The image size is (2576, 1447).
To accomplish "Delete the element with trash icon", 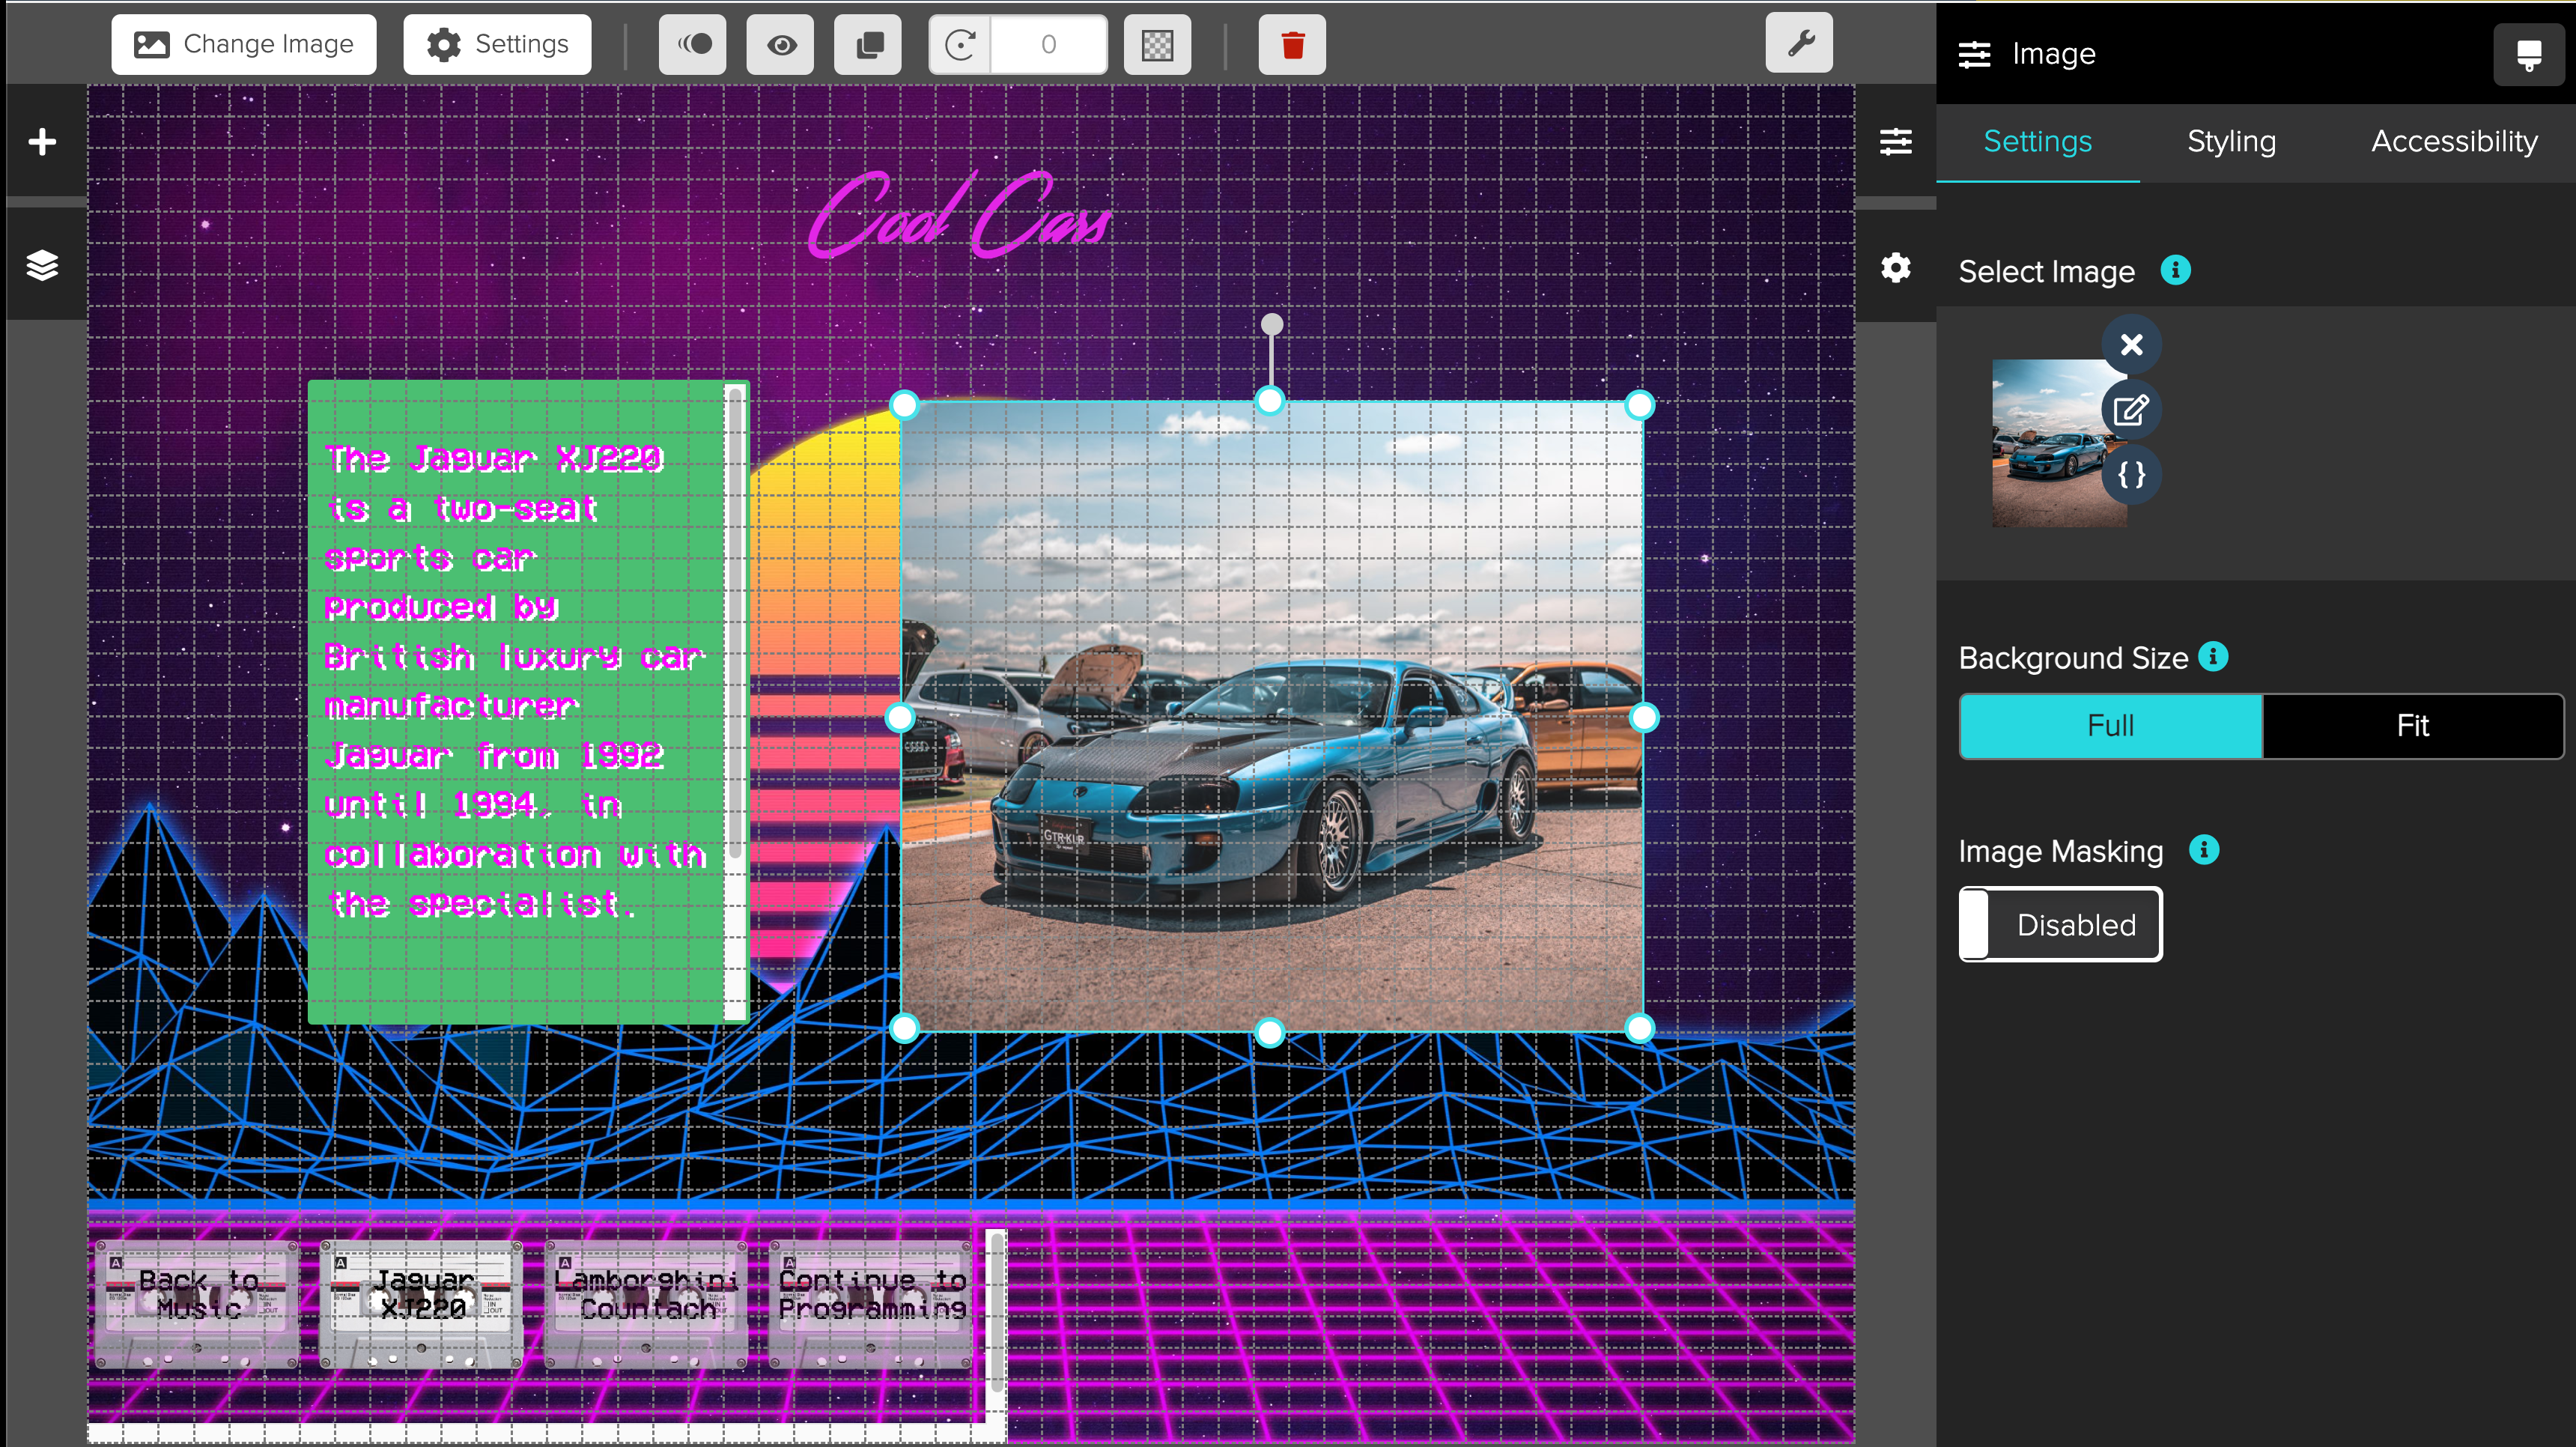I will pyautogui.click(x=1292, y=44).
